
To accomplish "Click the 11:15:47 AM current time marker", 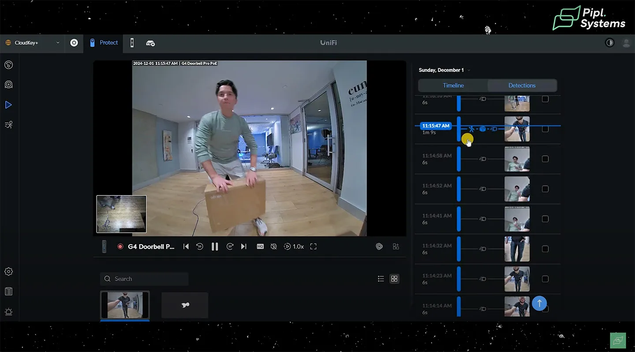I will click(436, 126).
